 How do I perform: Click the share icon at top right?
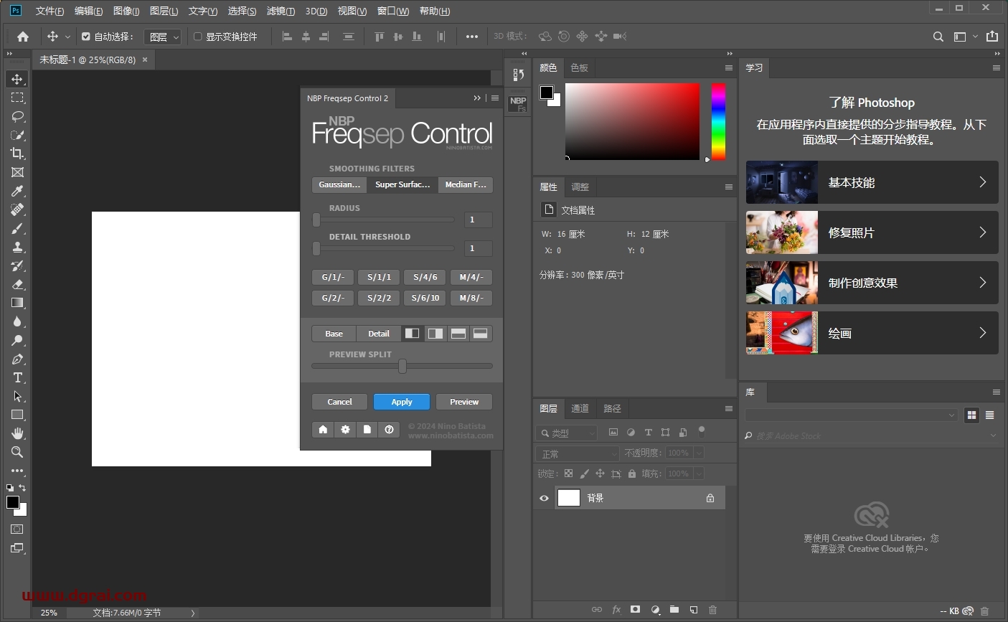992,37
